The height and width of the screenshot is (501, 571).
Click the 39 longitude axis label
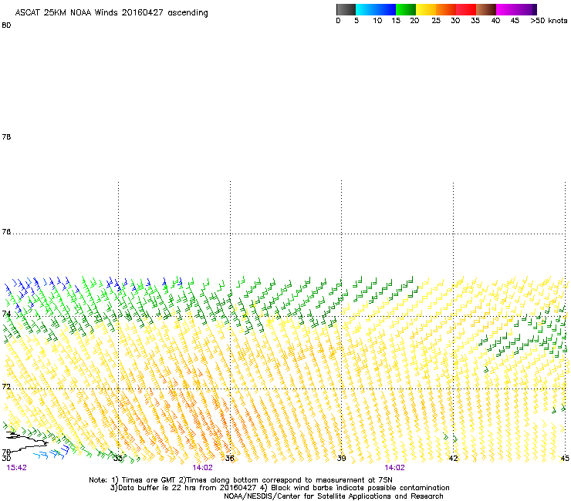click(341, 459)
